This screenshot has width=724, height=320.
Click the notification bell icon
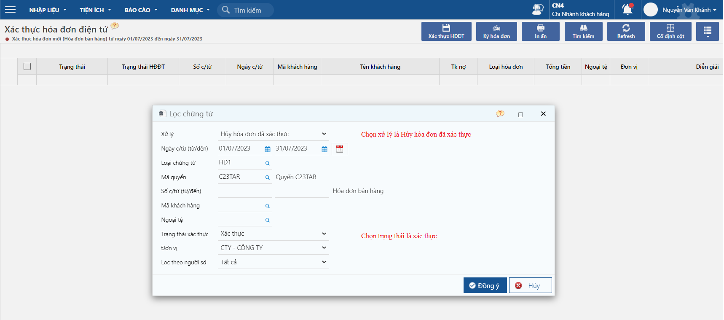(627, 9)
